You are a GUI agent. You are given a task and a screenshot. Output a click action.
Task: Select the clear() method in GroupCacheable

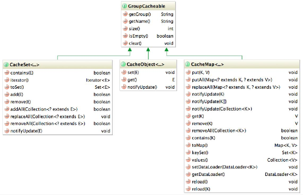[135, 43]
